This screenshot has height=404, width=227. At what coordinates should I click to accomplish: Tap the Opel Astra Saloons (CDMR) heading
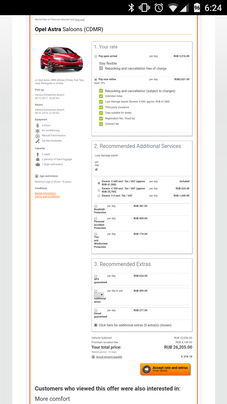(69, 29)
